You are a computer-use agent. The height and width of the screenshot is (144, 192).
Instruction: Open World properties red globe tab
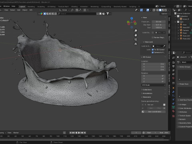(173, 78)
